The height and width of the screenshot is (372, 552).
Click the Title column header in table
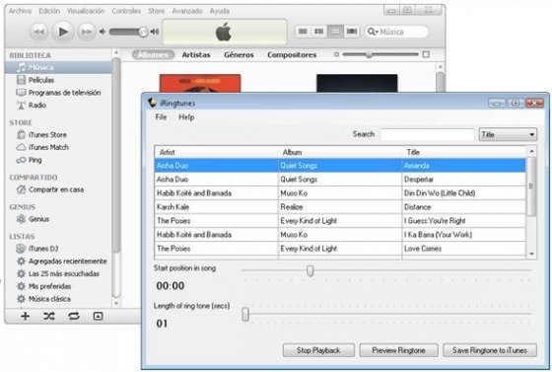point(464,152)
